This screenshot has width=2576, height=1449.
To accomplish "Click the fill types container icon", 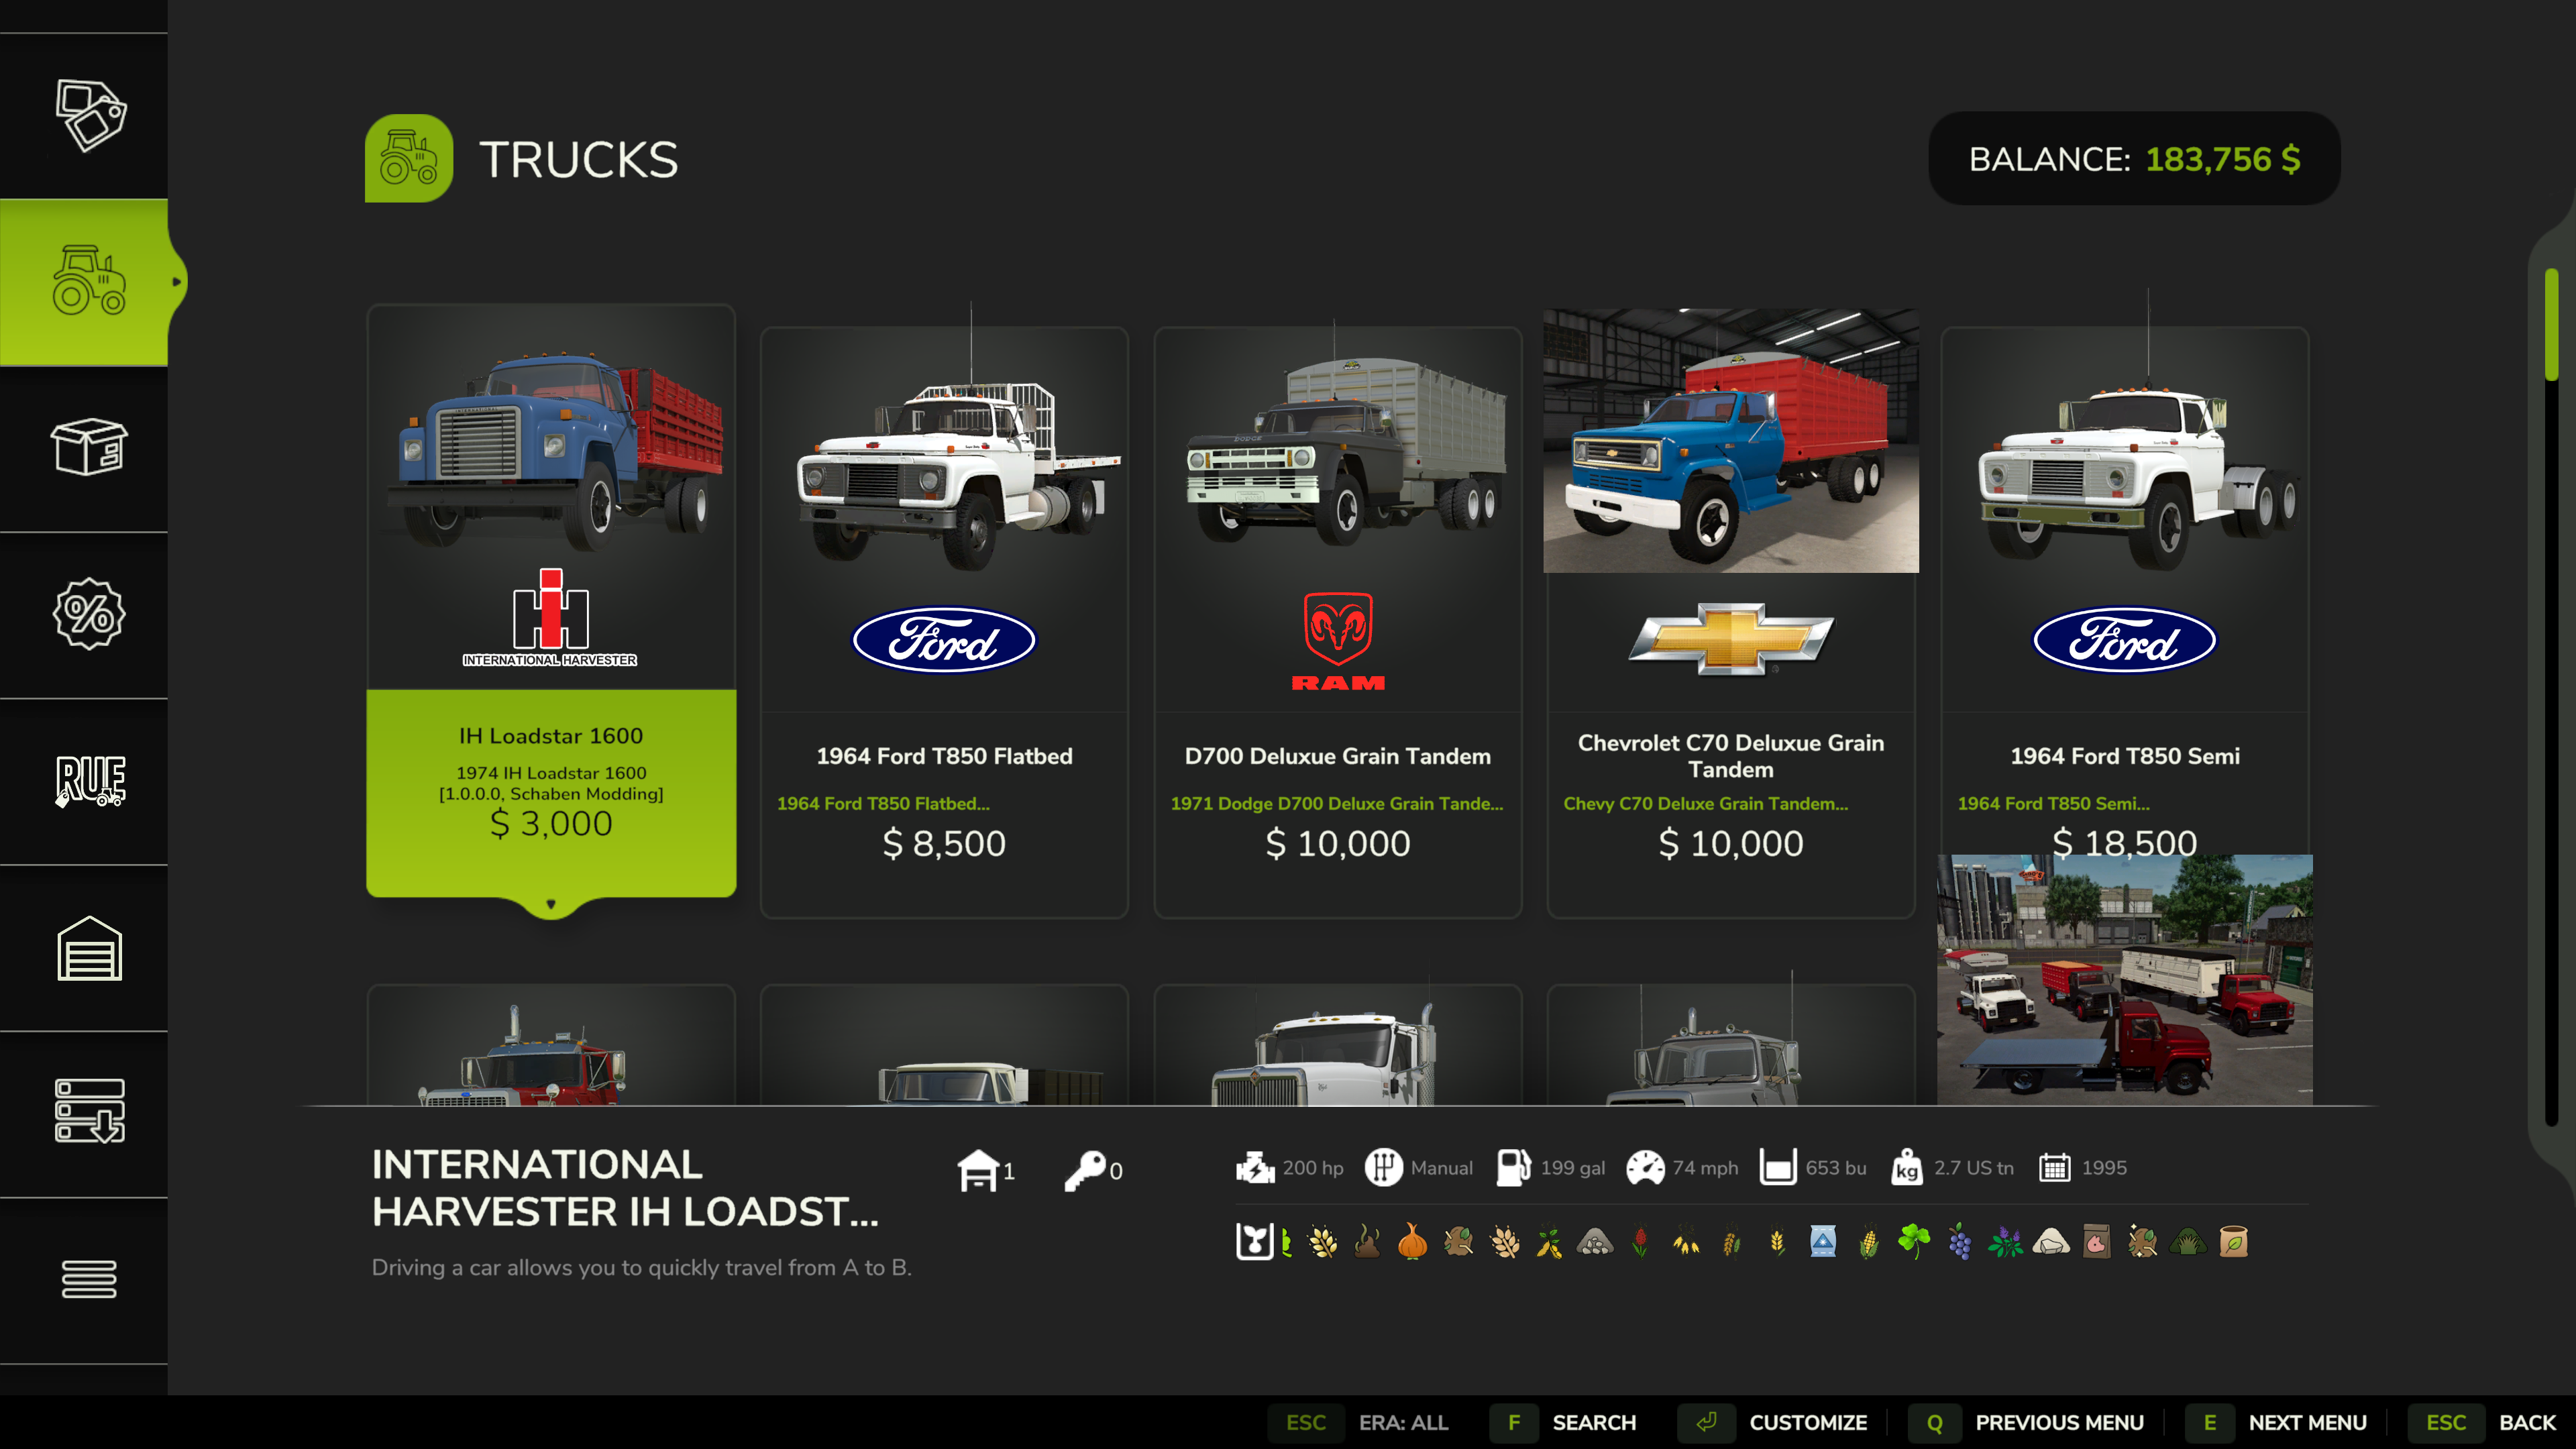I will 1255,1242.
